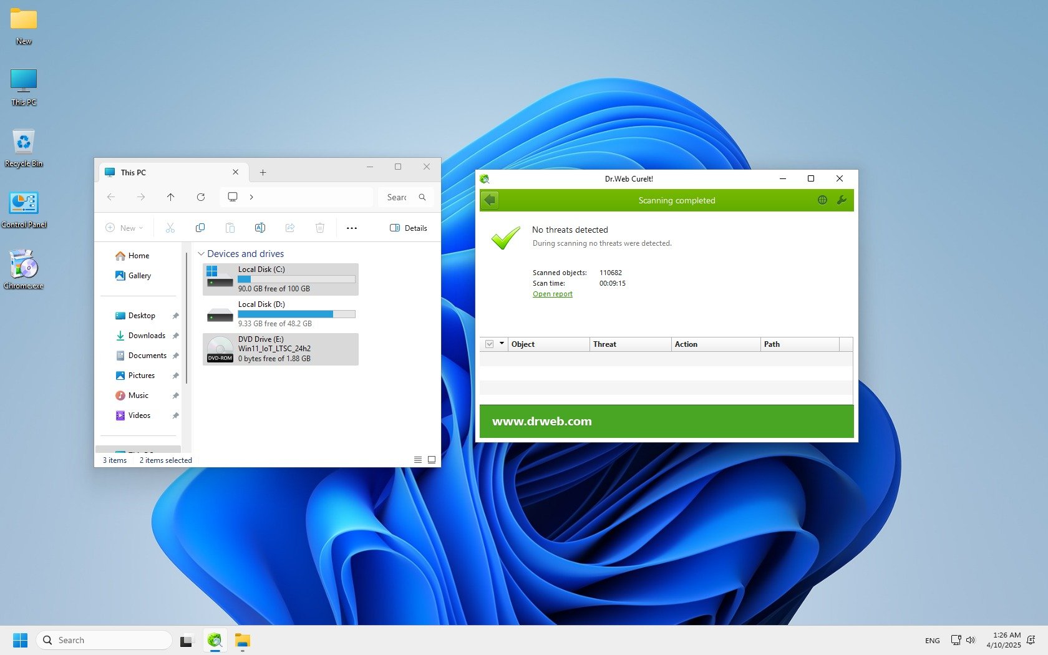1048x655 pixels.
Task: Open Downloads in the navigation pane
Action: (140, 336)
